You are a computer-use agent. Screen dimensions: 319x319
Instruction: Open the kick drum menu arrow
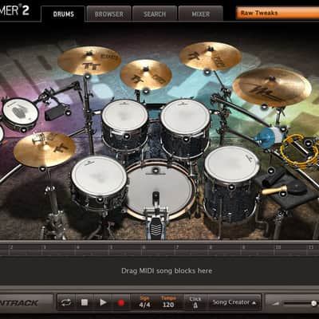coord(156,171)
